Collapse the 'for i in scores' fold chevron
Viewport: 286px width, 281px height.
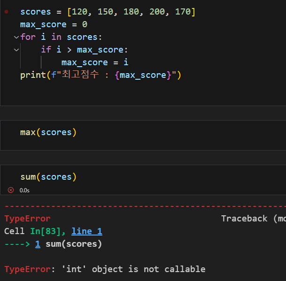pos(16,38)
